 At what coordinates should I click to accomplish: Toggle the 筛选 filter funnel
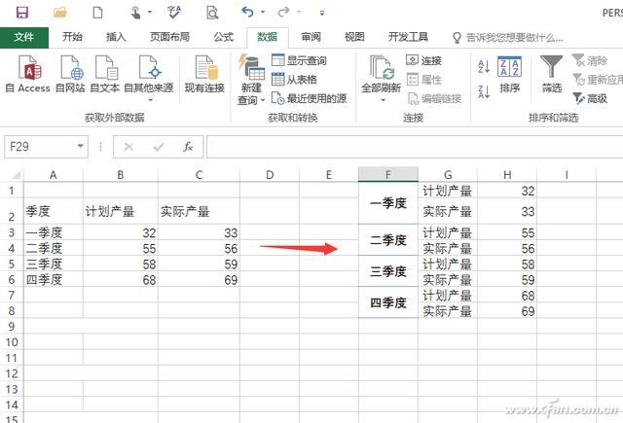point(552,74)
